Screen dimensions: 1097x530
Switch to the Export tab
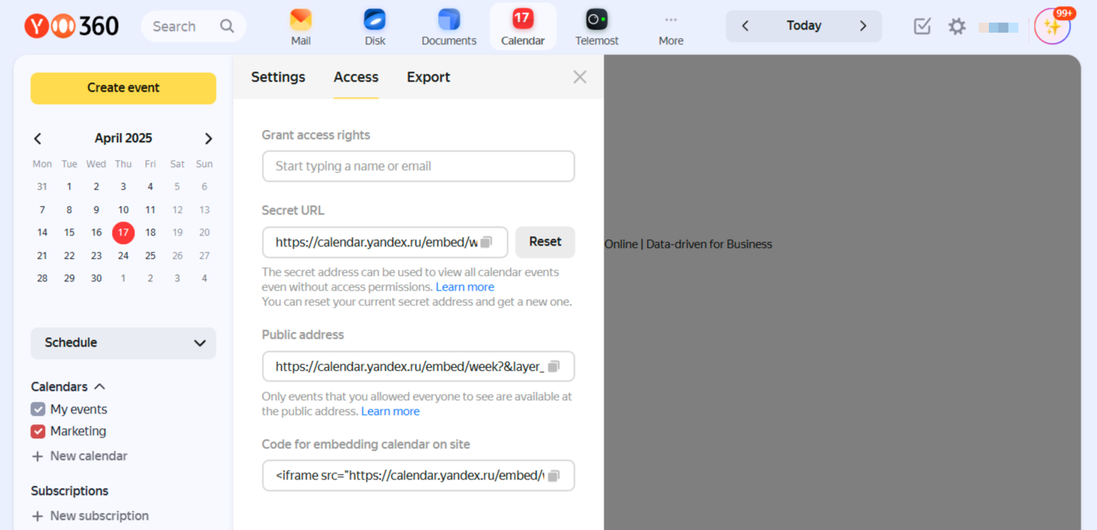tap(428, 77)
